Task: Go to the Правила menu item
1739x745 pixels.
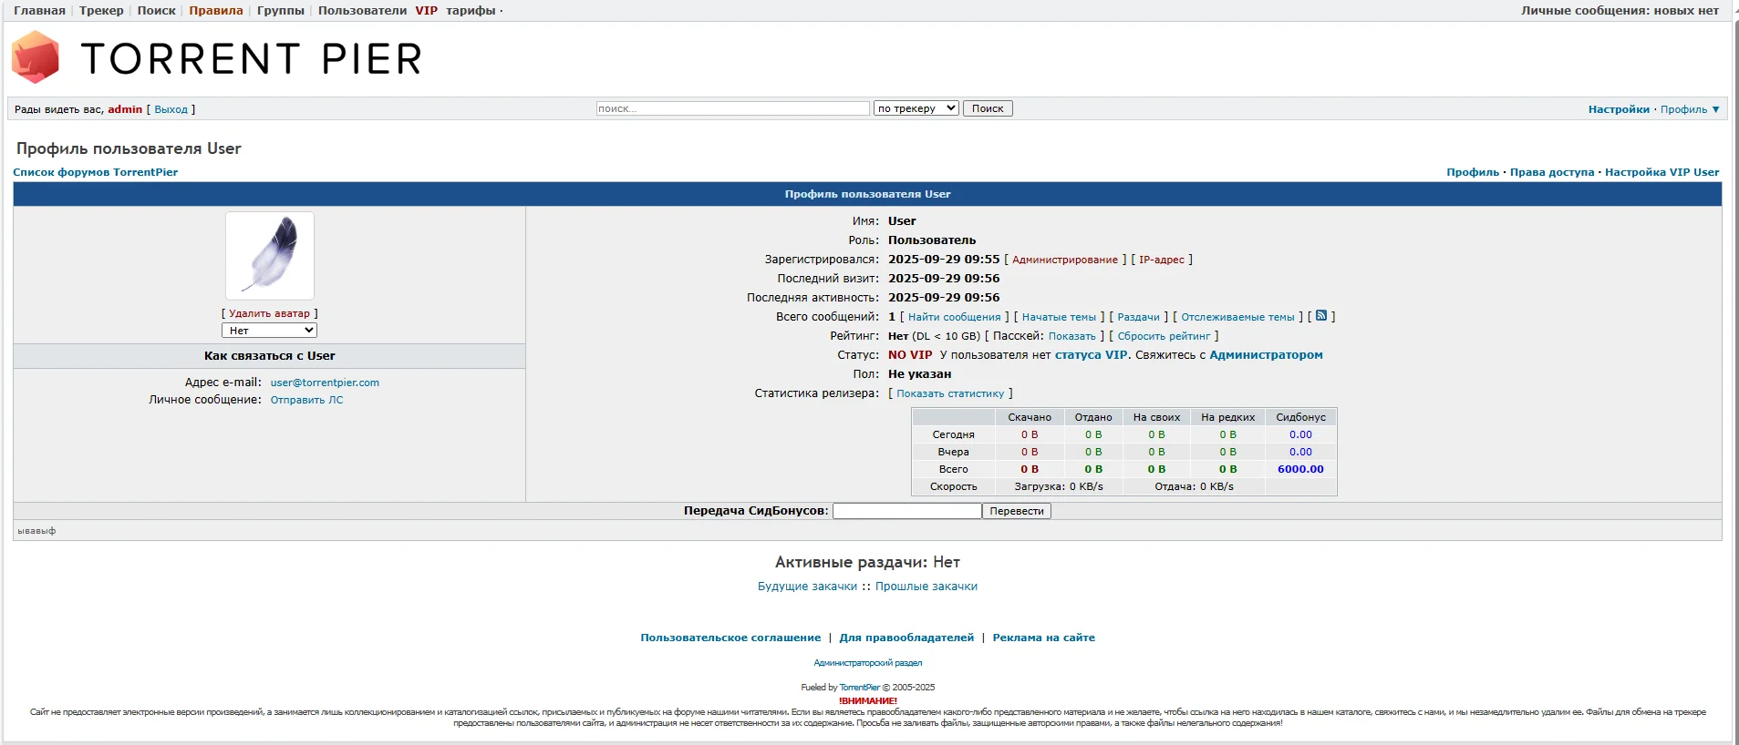Action: (216, 11)
